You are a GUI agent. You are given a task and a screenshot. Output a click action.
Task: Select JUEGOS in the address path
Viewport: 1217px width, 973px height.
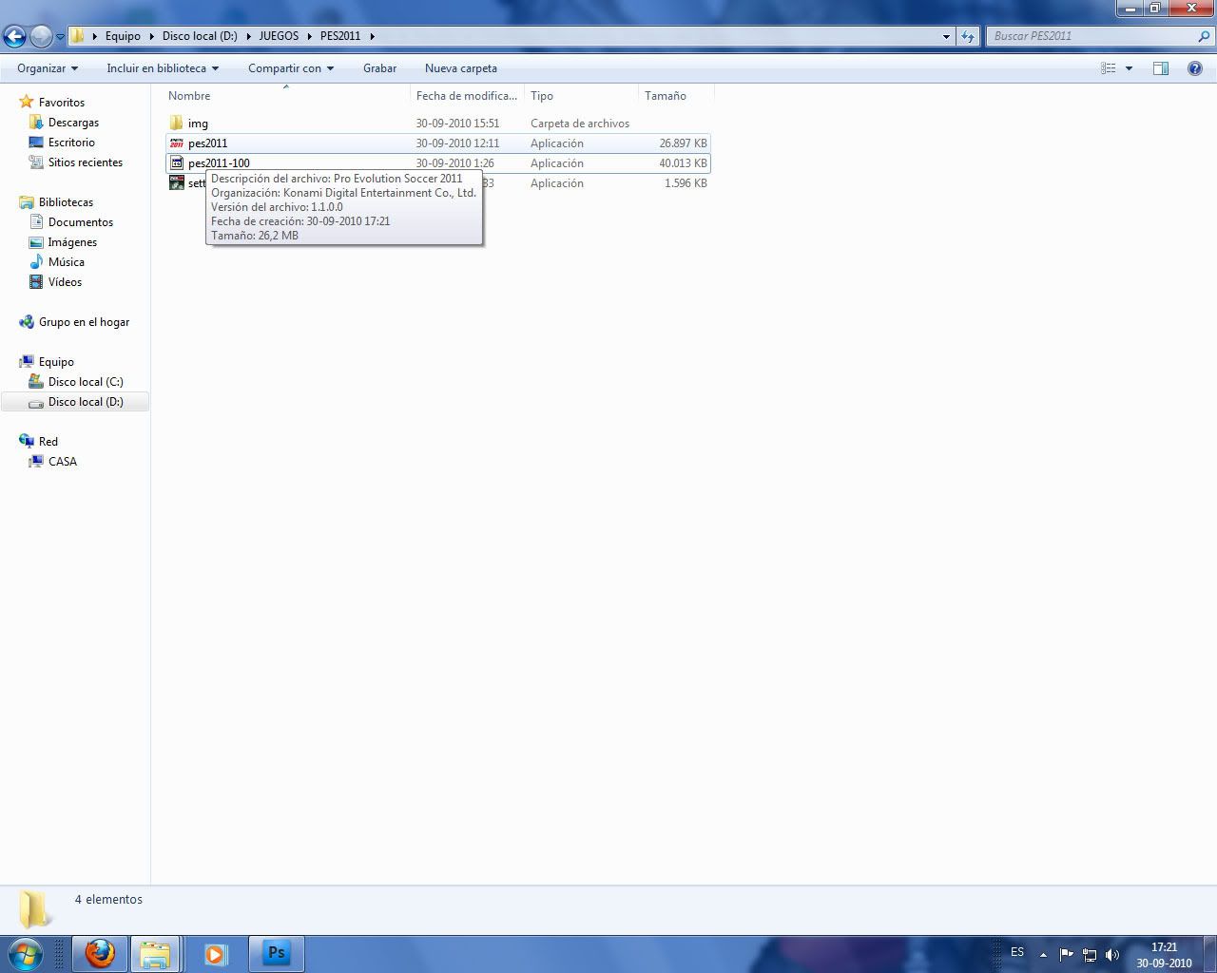(x=279, y=36)
